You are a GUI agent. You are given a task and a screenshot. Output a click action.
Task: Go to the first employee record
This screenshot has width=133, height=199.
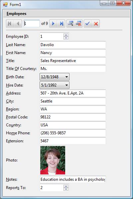10,24
